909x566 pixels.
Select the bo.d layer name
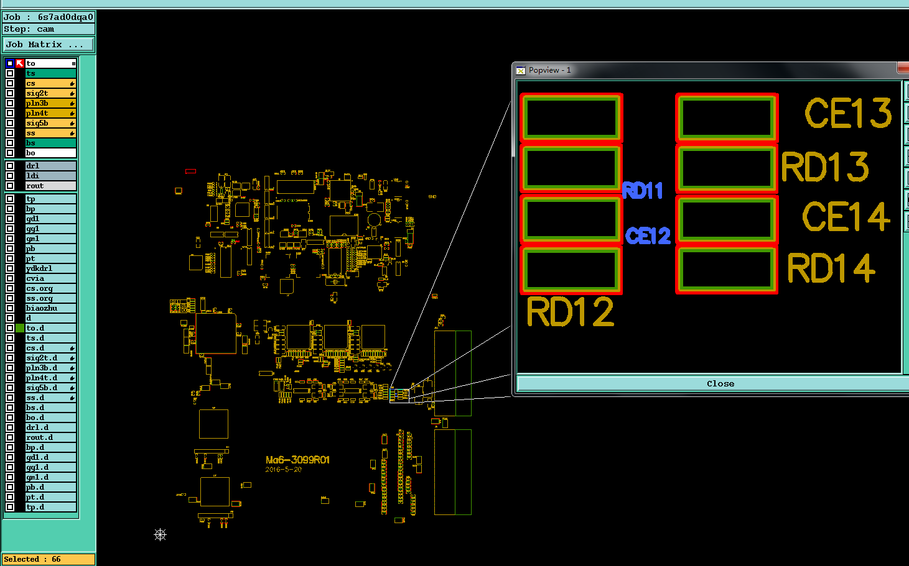[50, 418]
